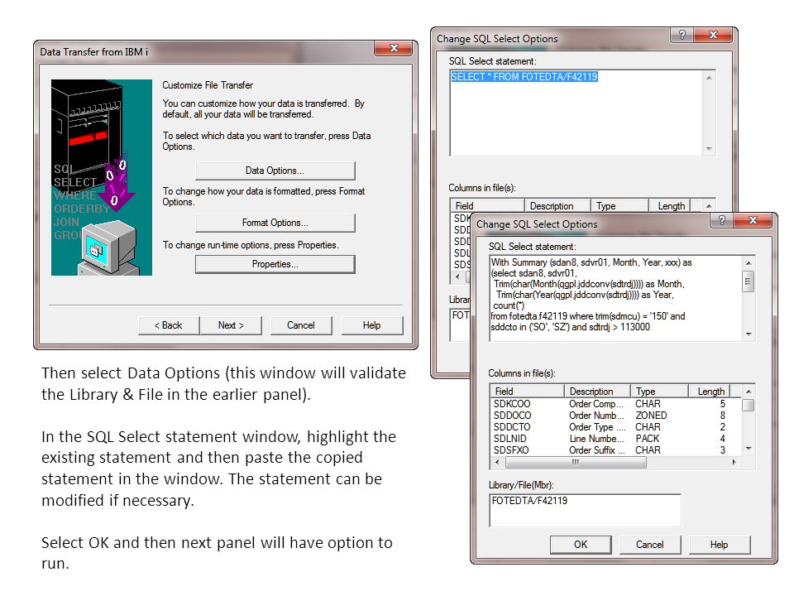Close the back Change SQL Select Options dialog
This screenshot has width=794, height=596.
click(714, 35)
